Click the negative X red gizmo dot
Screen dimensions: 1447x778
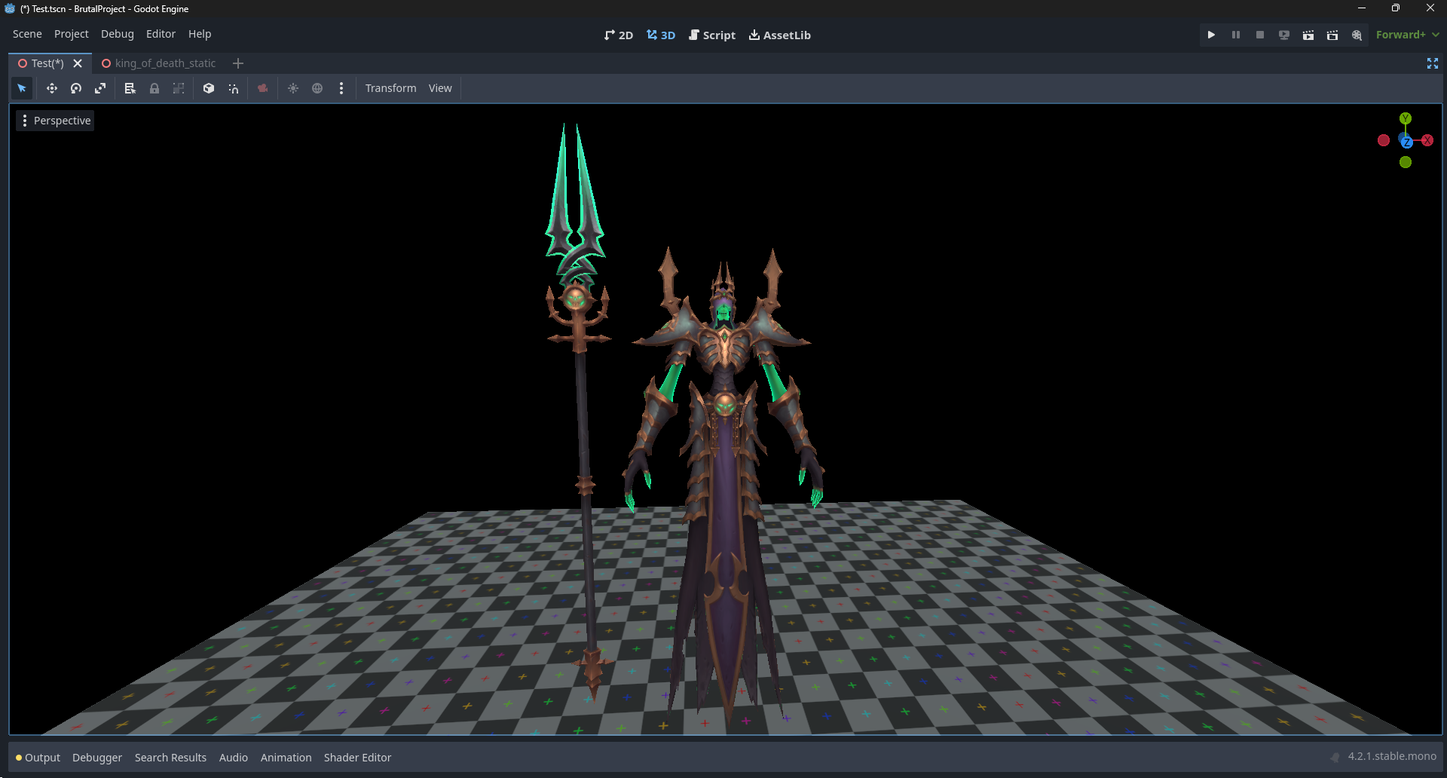[1384, 140]
